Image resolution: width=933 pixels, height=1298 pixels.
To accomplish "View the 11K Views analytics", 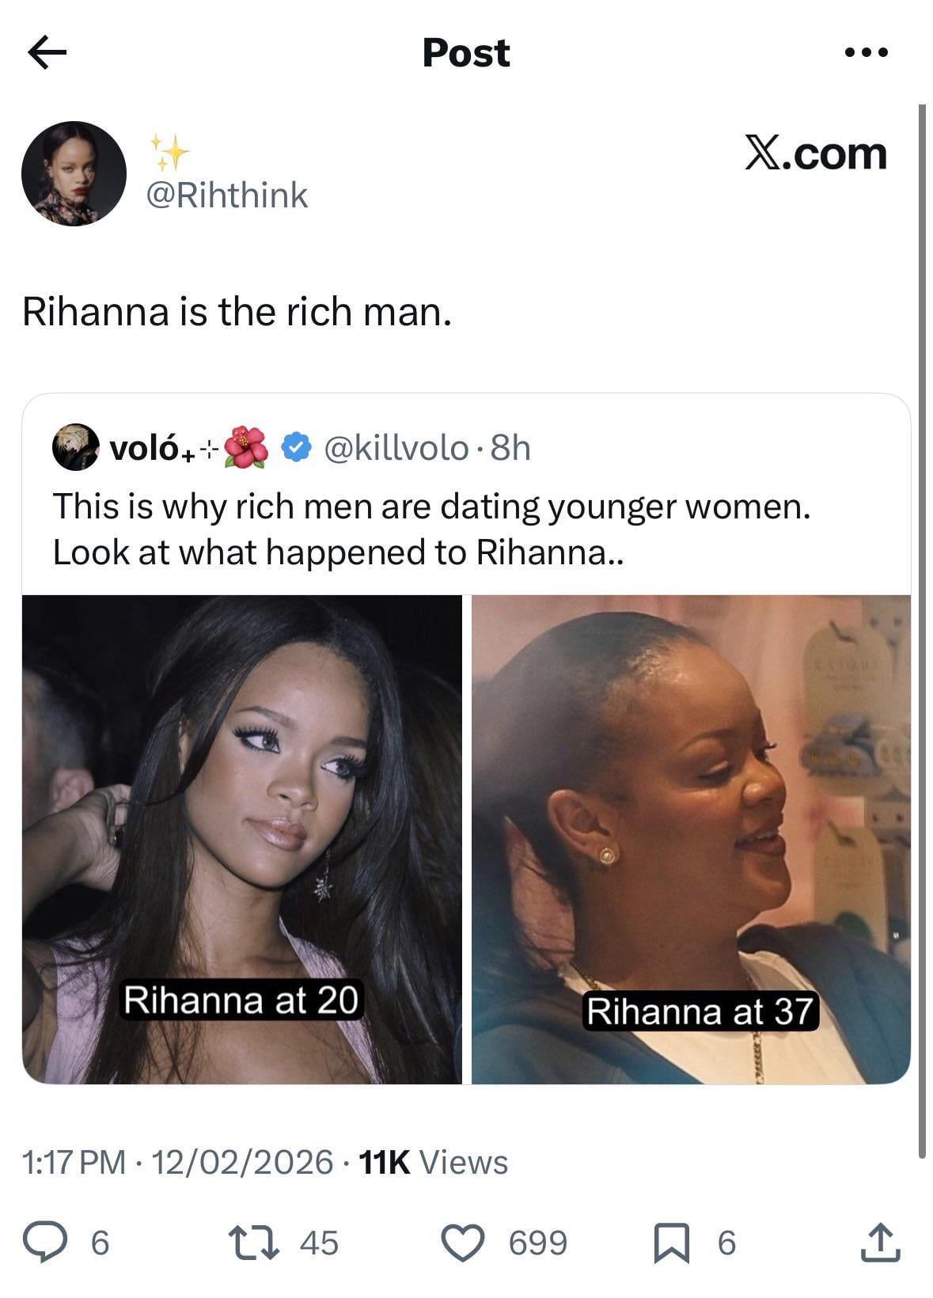I will (x=433, y=1162).
